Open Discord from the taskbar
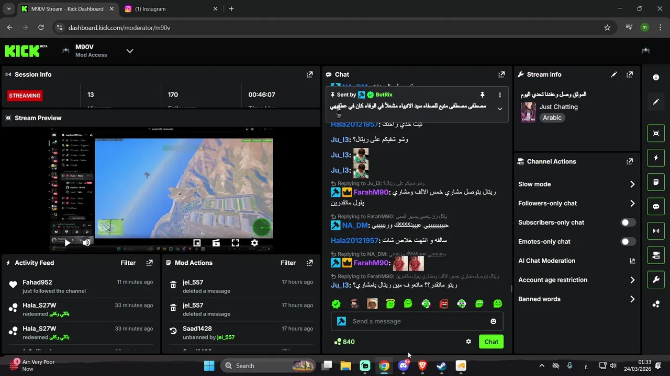This screenshot has width=670, height=376. coord(404,366)
